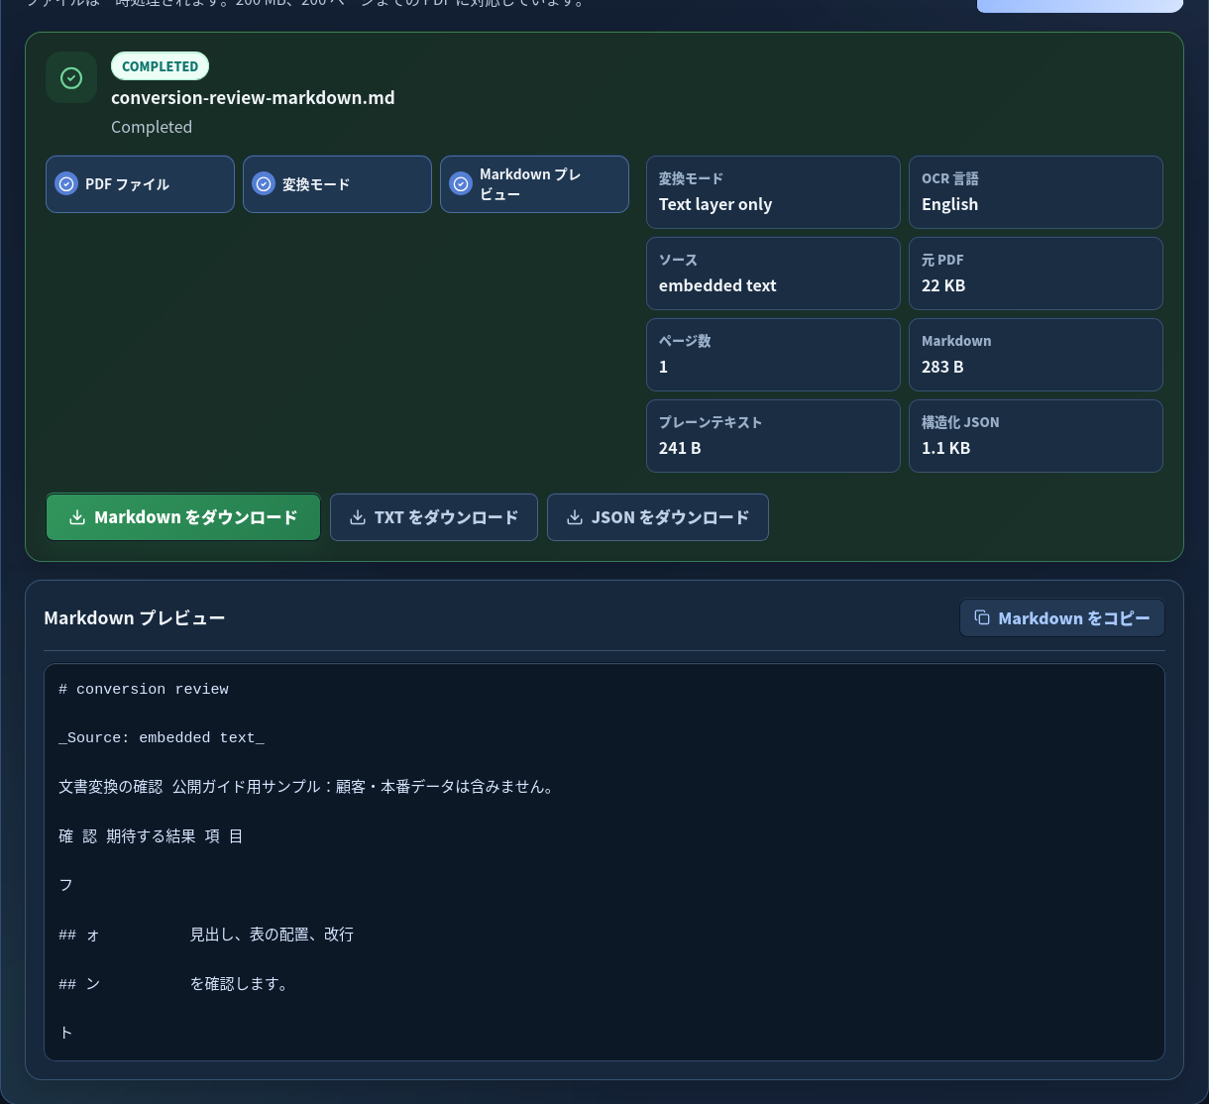
Task: Select the 変換モード step chip
Action: pyautogui.click(x=337, y=184)
